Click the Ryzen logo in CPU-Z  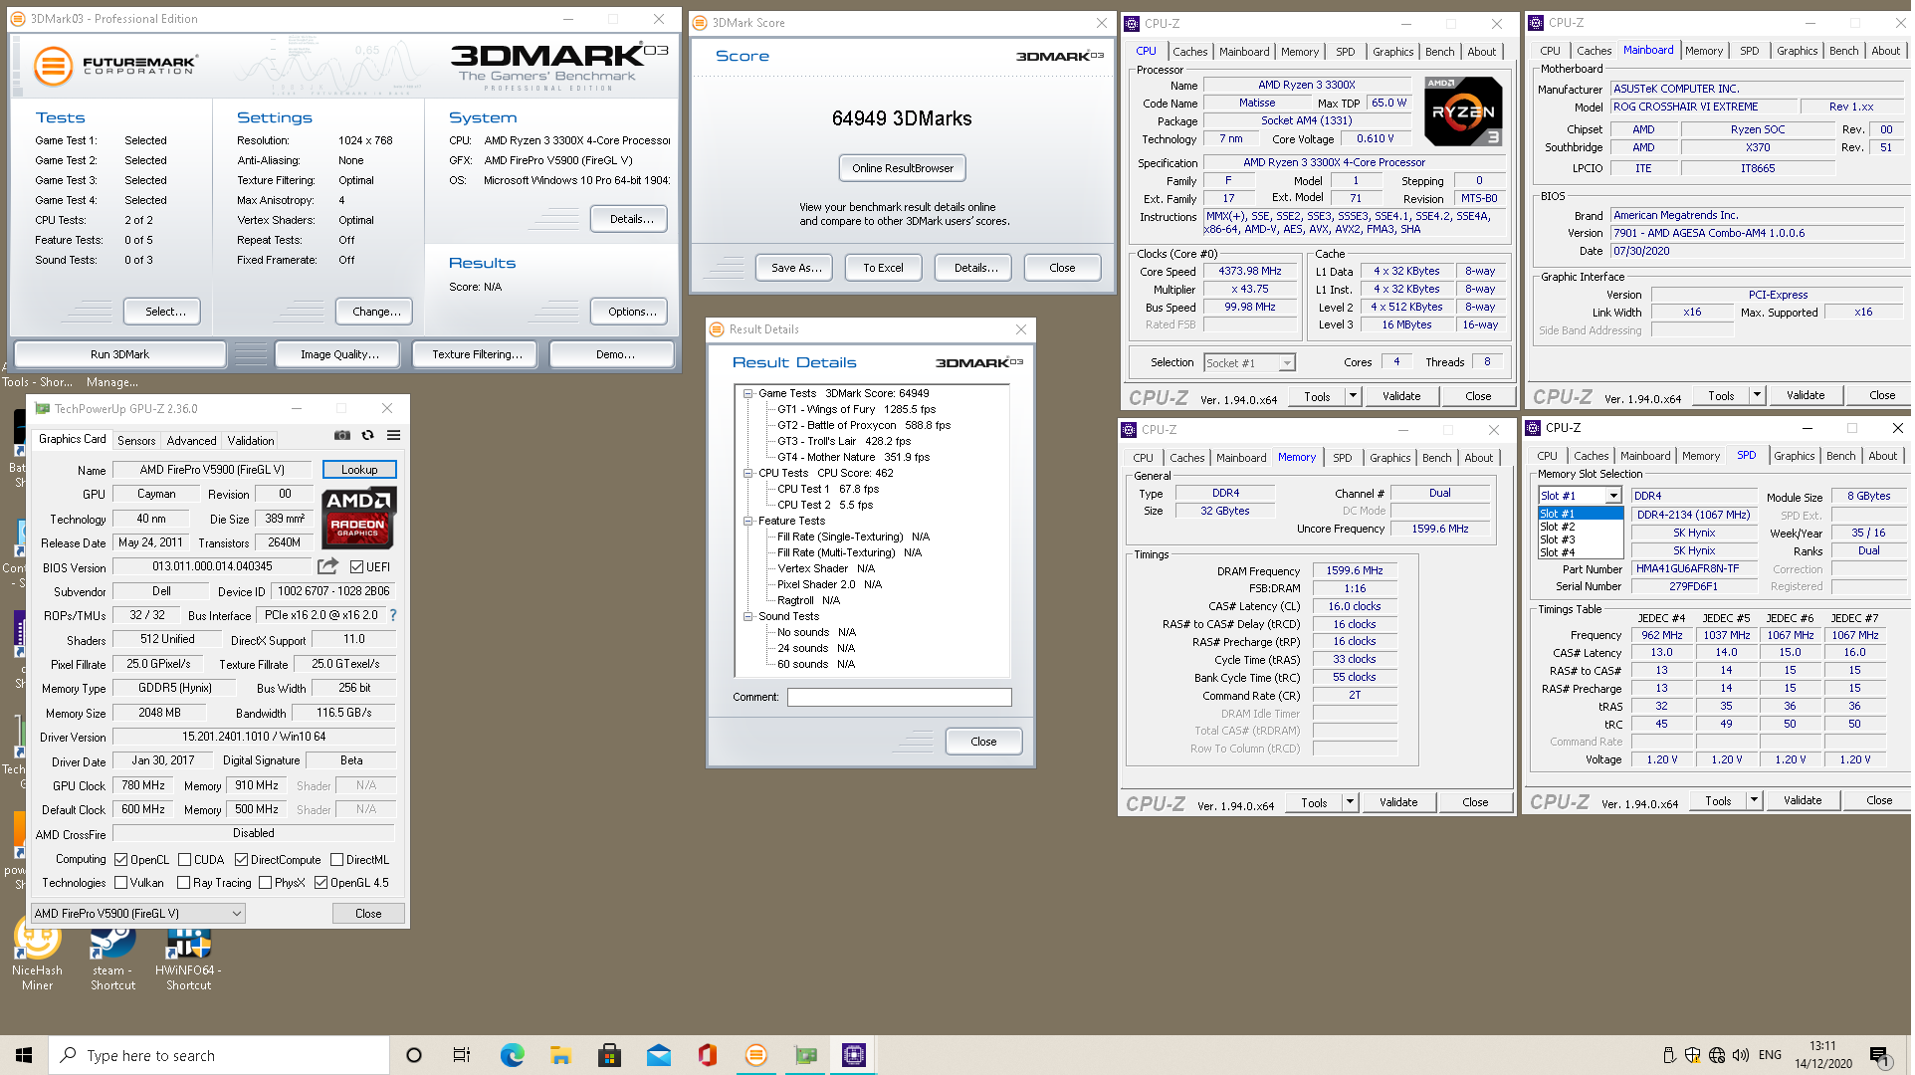click(x=1464, y=111)
